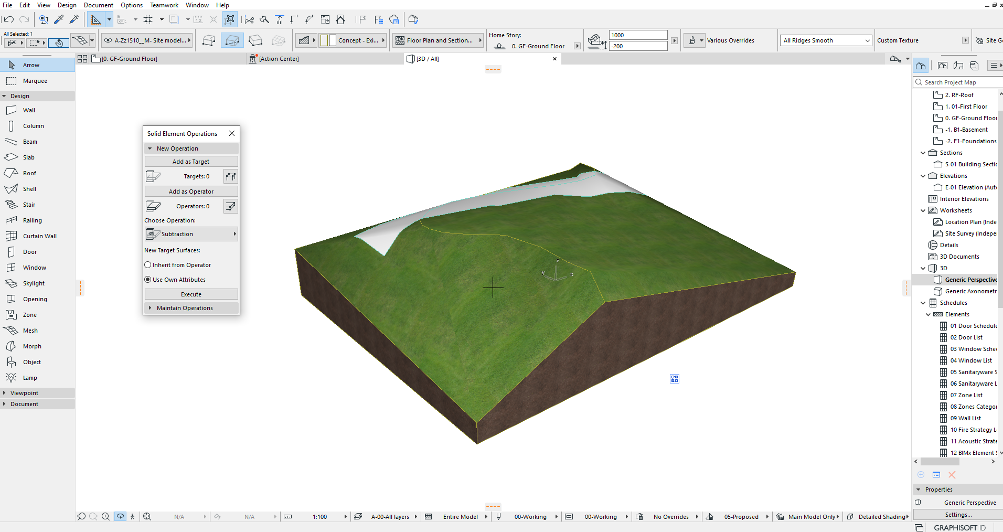Screen dimensions: 1003x532
Task: Activate the Orbit mode icon
Action: pyautogui.click(x=120, y=516)
